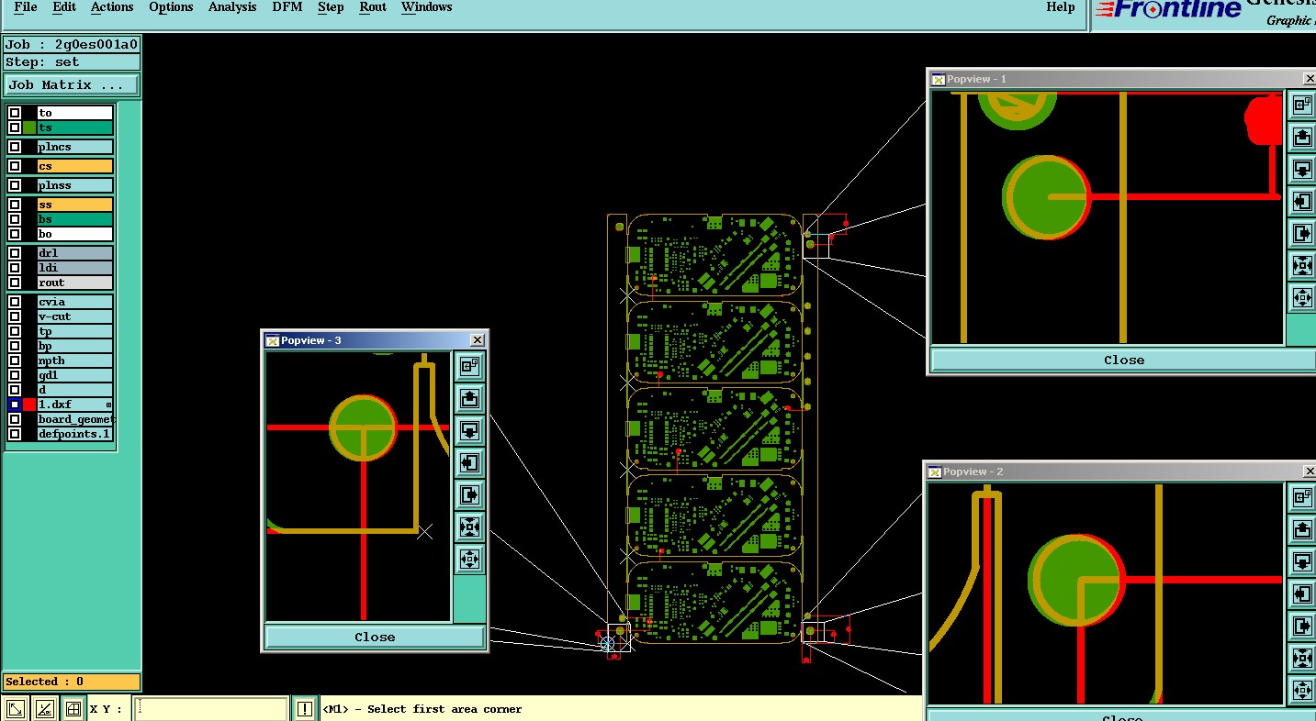Open the DFM menu

click(x=288, y=7)
